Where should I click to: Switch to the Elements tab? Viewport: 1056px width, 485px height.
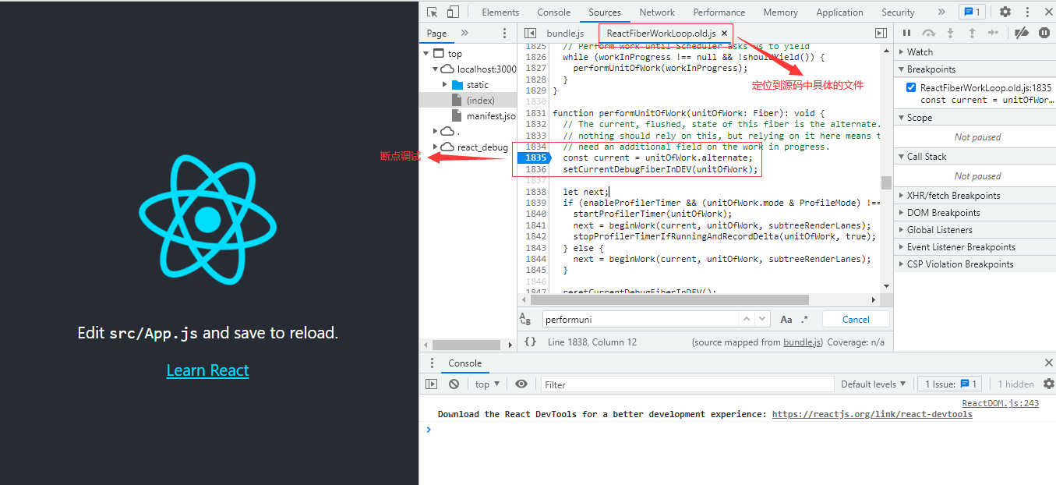pos(500,12)
